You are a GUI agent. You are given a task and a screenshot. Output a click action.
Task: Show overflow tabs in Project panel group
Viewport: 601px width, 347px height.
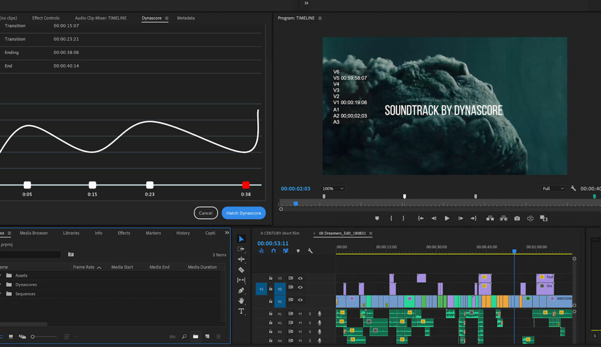tap(227, 233)
